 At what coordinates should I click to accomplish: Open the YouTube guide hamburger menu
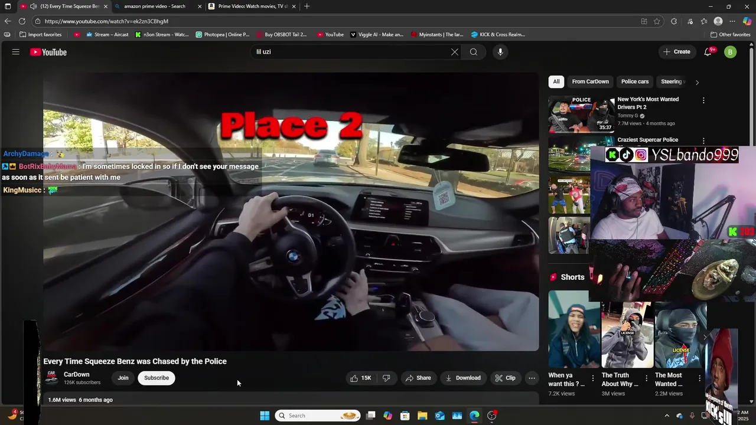click(x=16, y=52)
